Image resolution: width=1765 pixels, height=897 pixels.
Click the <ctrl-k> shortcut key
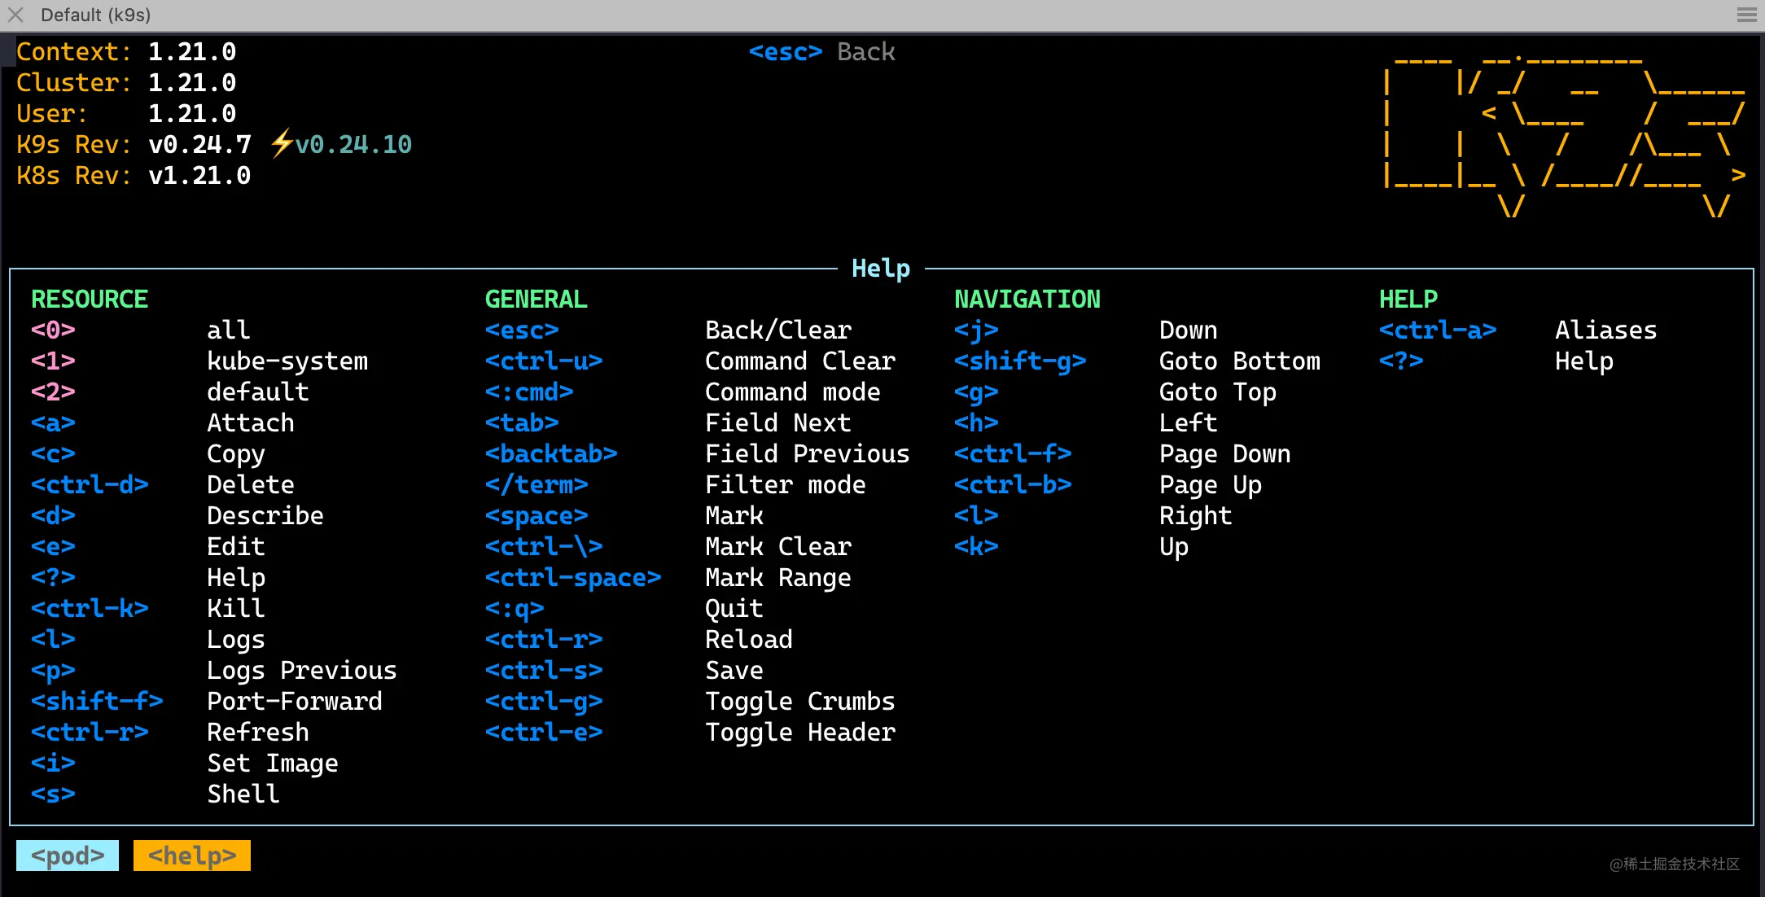click(90, 609)
